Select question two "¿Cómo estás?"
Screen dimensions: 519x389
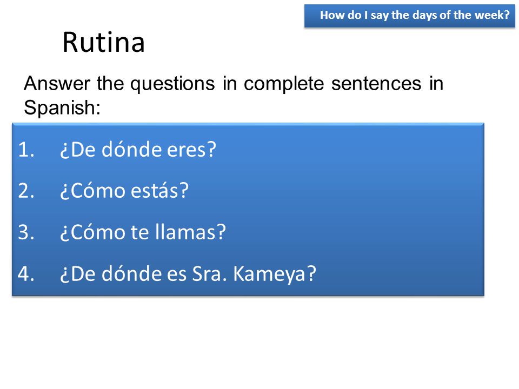pyautogui.click(x=124, y=191)
